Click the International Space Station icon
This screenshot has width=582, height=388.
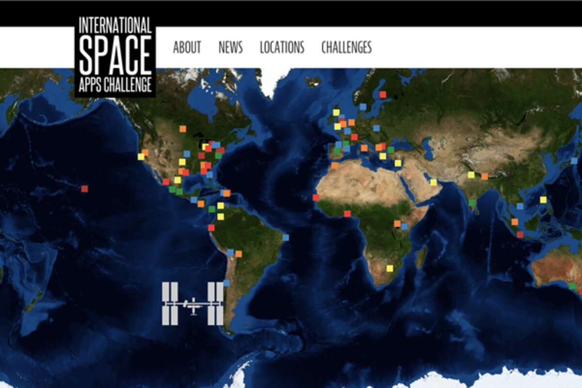point(193,304)
